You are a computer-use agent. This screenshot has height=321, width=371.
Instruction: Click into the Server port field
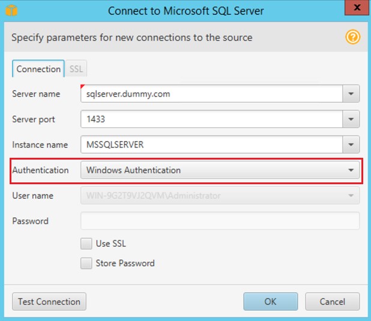click(211, 119)
